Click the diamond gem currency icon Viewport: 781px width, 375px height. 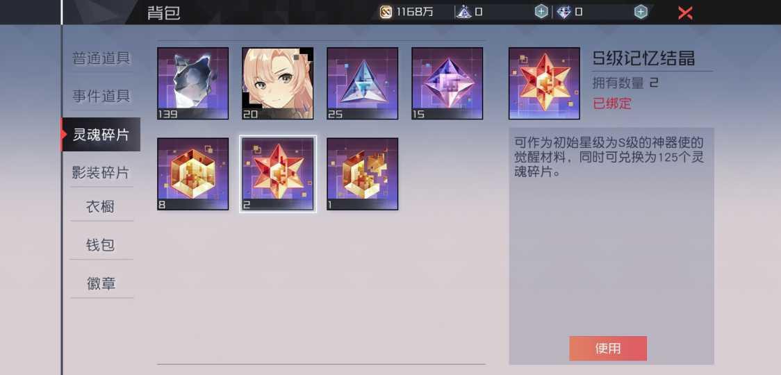pos(564,12)
